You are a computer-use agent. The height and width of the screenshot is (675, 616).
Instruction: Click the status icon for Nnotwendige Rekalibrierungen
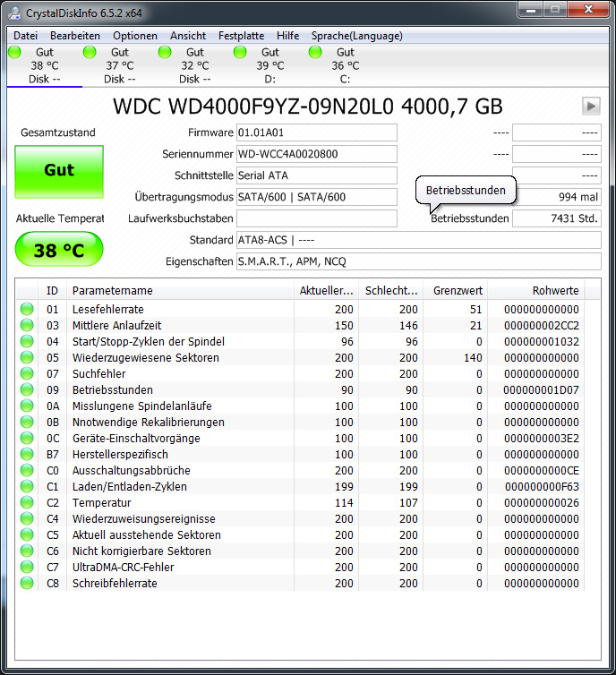(27, 422)
